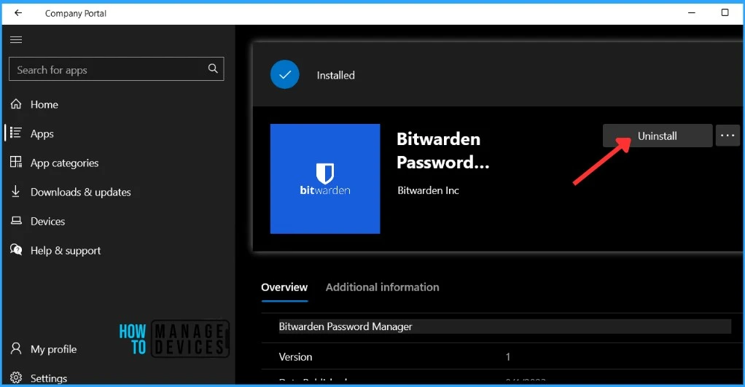Click the Home house icon
The image size is (745, 387).
pyautogui.click(x=16, y=104)
